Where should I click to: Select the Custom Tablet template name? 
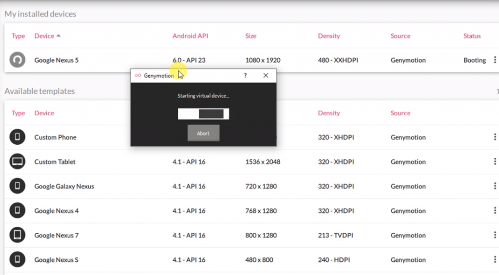pyautogui.click(x=55, y=162)
